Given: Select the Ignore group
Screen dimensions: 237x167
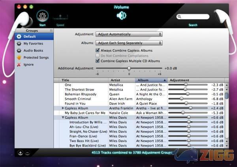Looking at the screenshot, I should (x=28, y=64).
